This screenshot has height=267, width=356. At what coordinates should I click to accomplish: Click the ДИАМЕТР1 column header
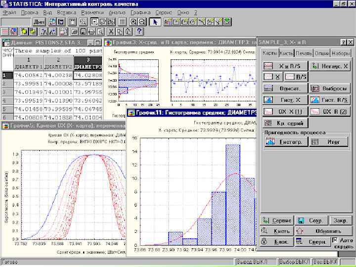(29, 63)
